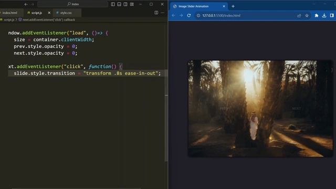The height and width of the screenshot is (189, 336).
Task: Split the editor to the right
Action: pyautogui.click(x=156, y=13)
